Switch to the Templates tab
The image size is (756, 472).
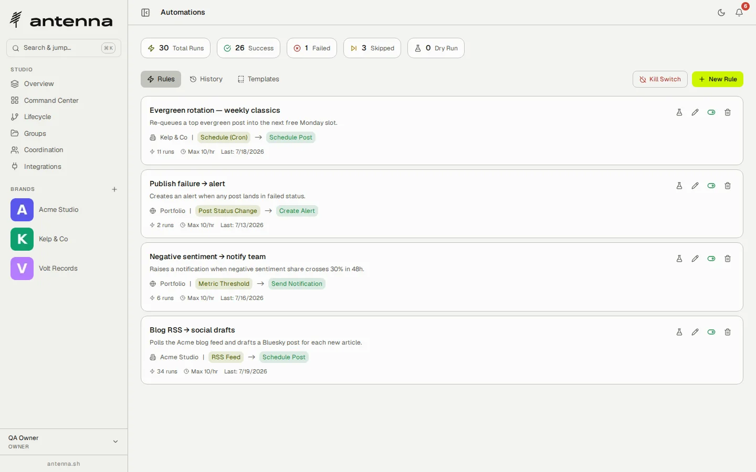[258, 79]
